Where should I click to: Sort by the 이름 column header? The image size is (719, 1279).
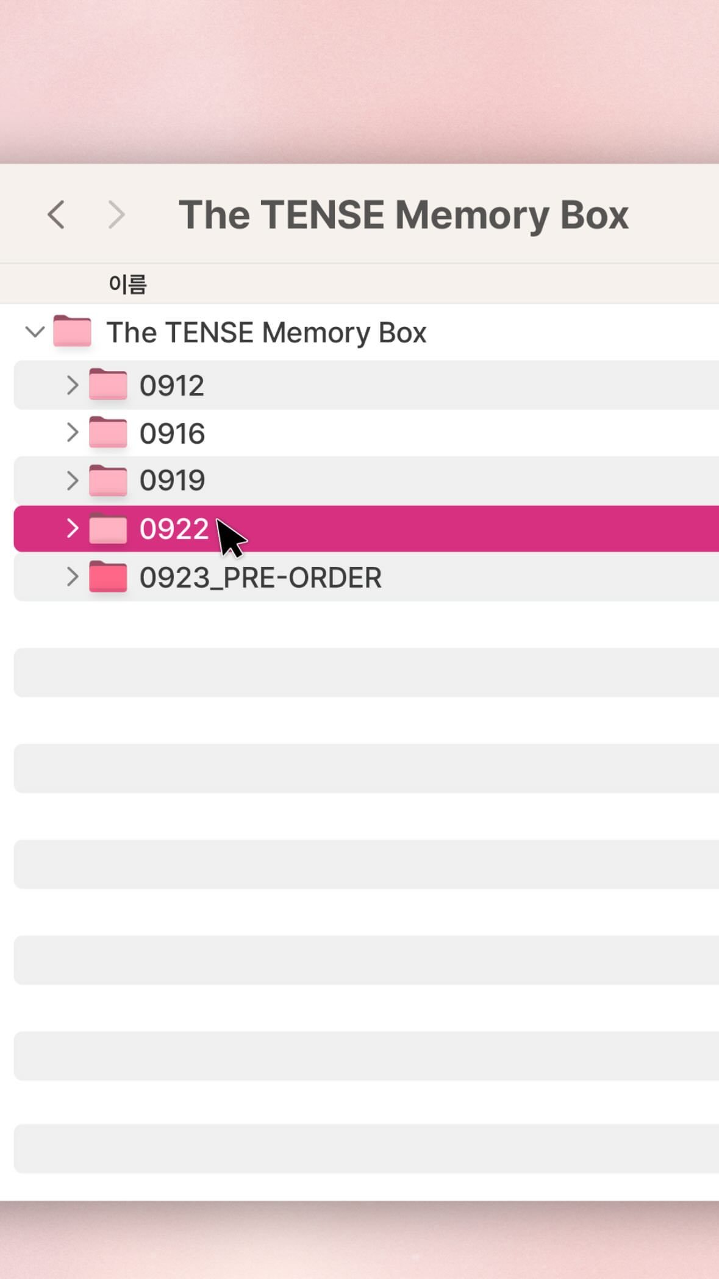click(x=127, y=284)
